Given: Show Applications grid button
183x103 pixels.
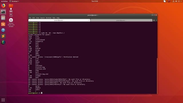Looking at the screenshot, I should point(3,100).
